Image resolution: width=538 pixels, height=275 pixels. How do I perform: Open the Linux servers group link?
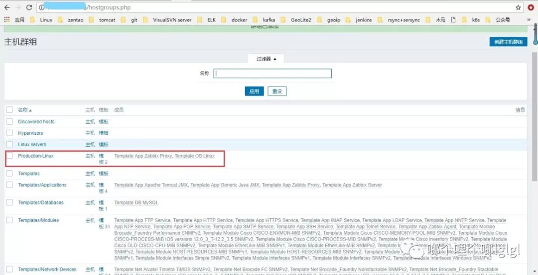32,145
